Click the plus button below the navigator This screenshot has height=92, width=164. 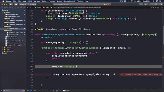(2, 90)
